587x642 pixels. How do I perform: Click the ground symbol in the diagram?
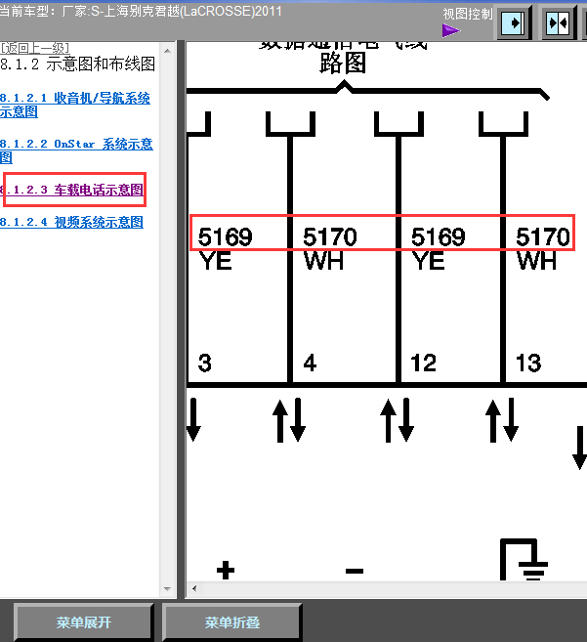click(x=524, y=560)
